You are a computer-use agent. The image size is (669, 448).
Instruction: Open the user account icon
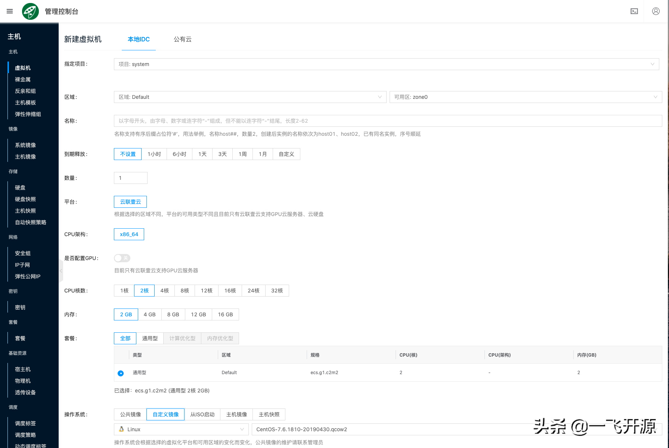[656, 11]
